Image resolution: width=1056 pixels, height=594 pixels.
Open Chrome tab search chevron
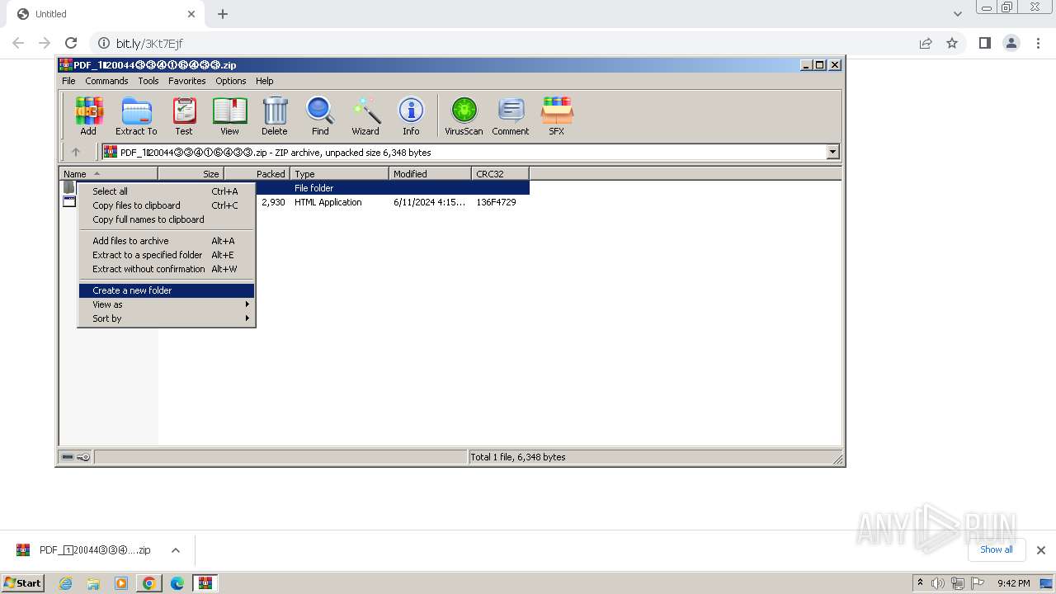tap(957, 14)
